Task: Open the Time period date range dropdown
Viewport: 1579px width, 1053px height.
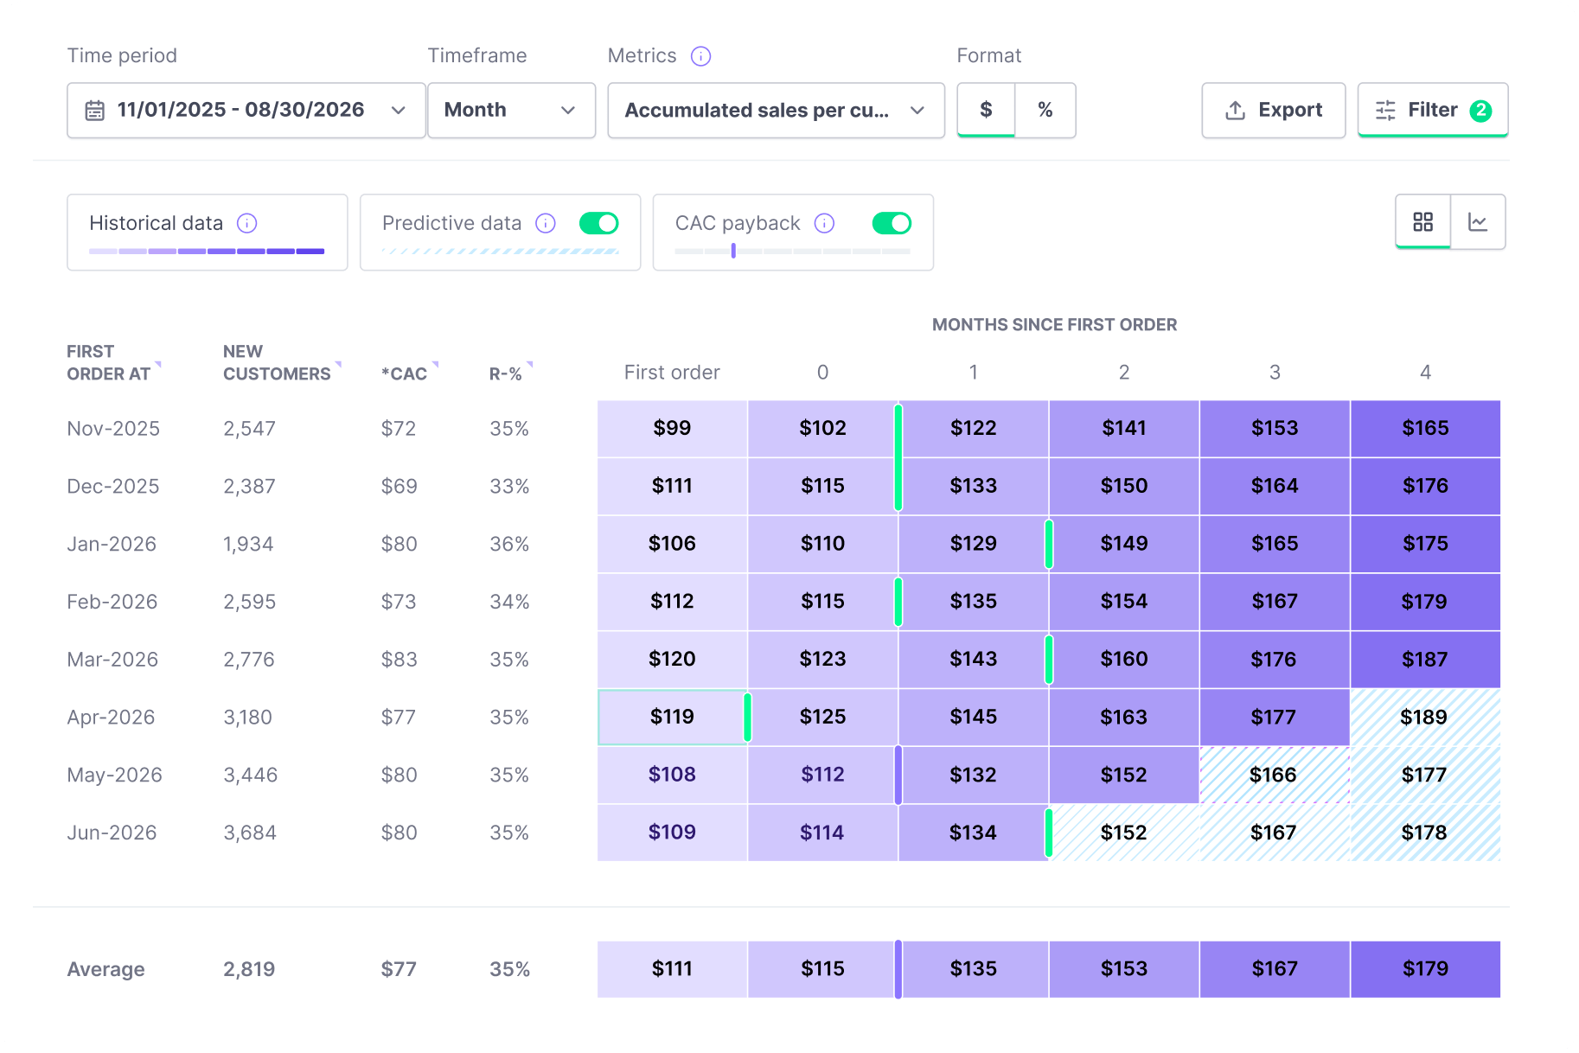Action: pos(246,111)
